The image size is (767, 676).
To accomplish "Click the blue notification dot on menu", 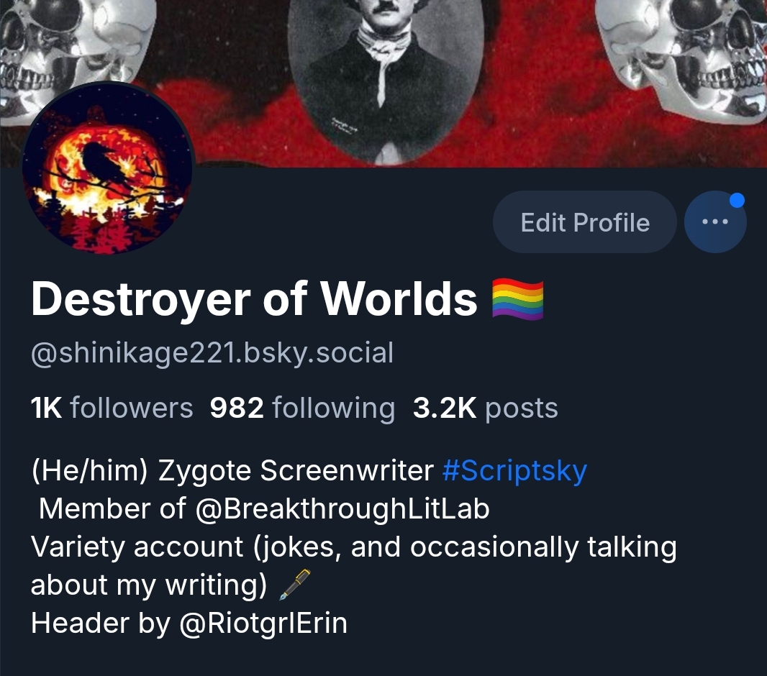I will pyautogui.click(x=737, y=201).
